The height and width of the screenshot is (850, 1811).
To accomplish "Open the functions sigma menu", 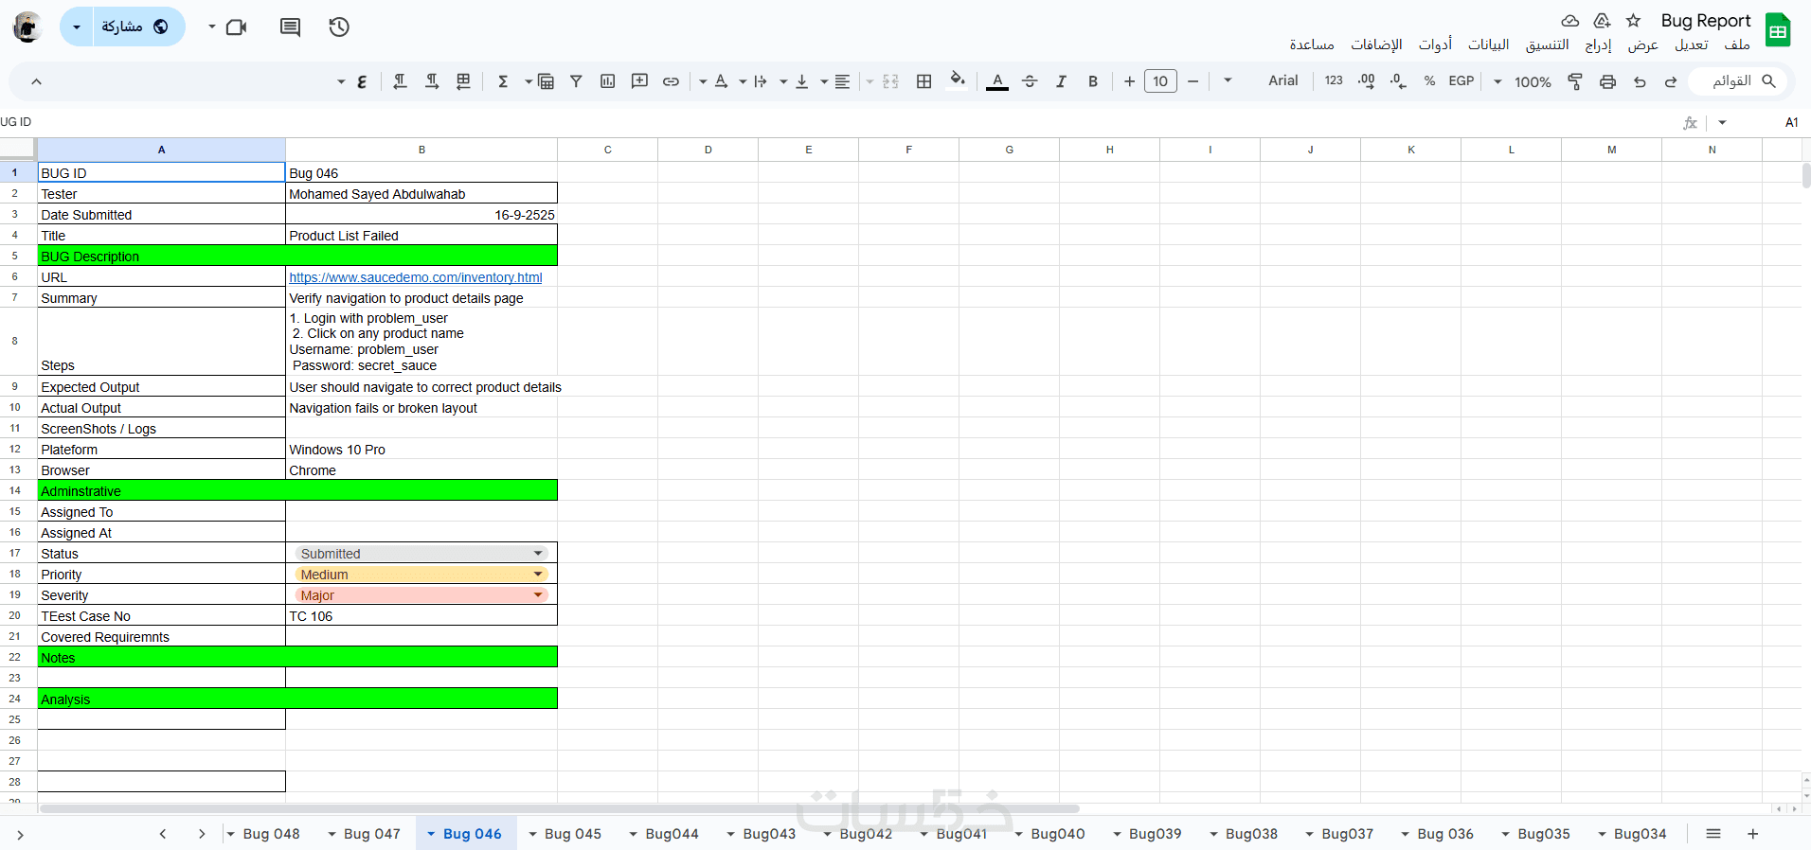I will click(x=503, y=81).
